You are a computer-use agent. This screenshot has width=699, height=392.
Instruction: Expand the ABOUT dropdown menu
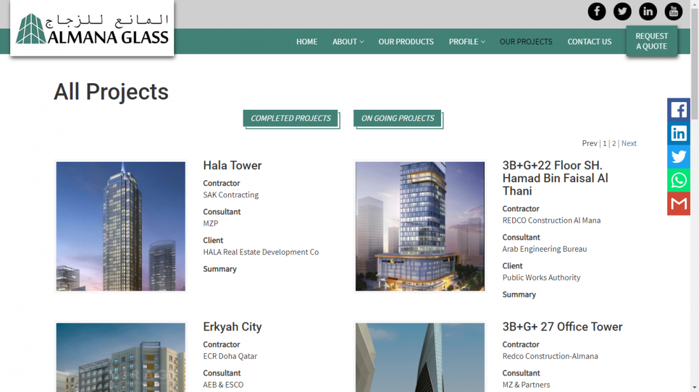(348, 41)
